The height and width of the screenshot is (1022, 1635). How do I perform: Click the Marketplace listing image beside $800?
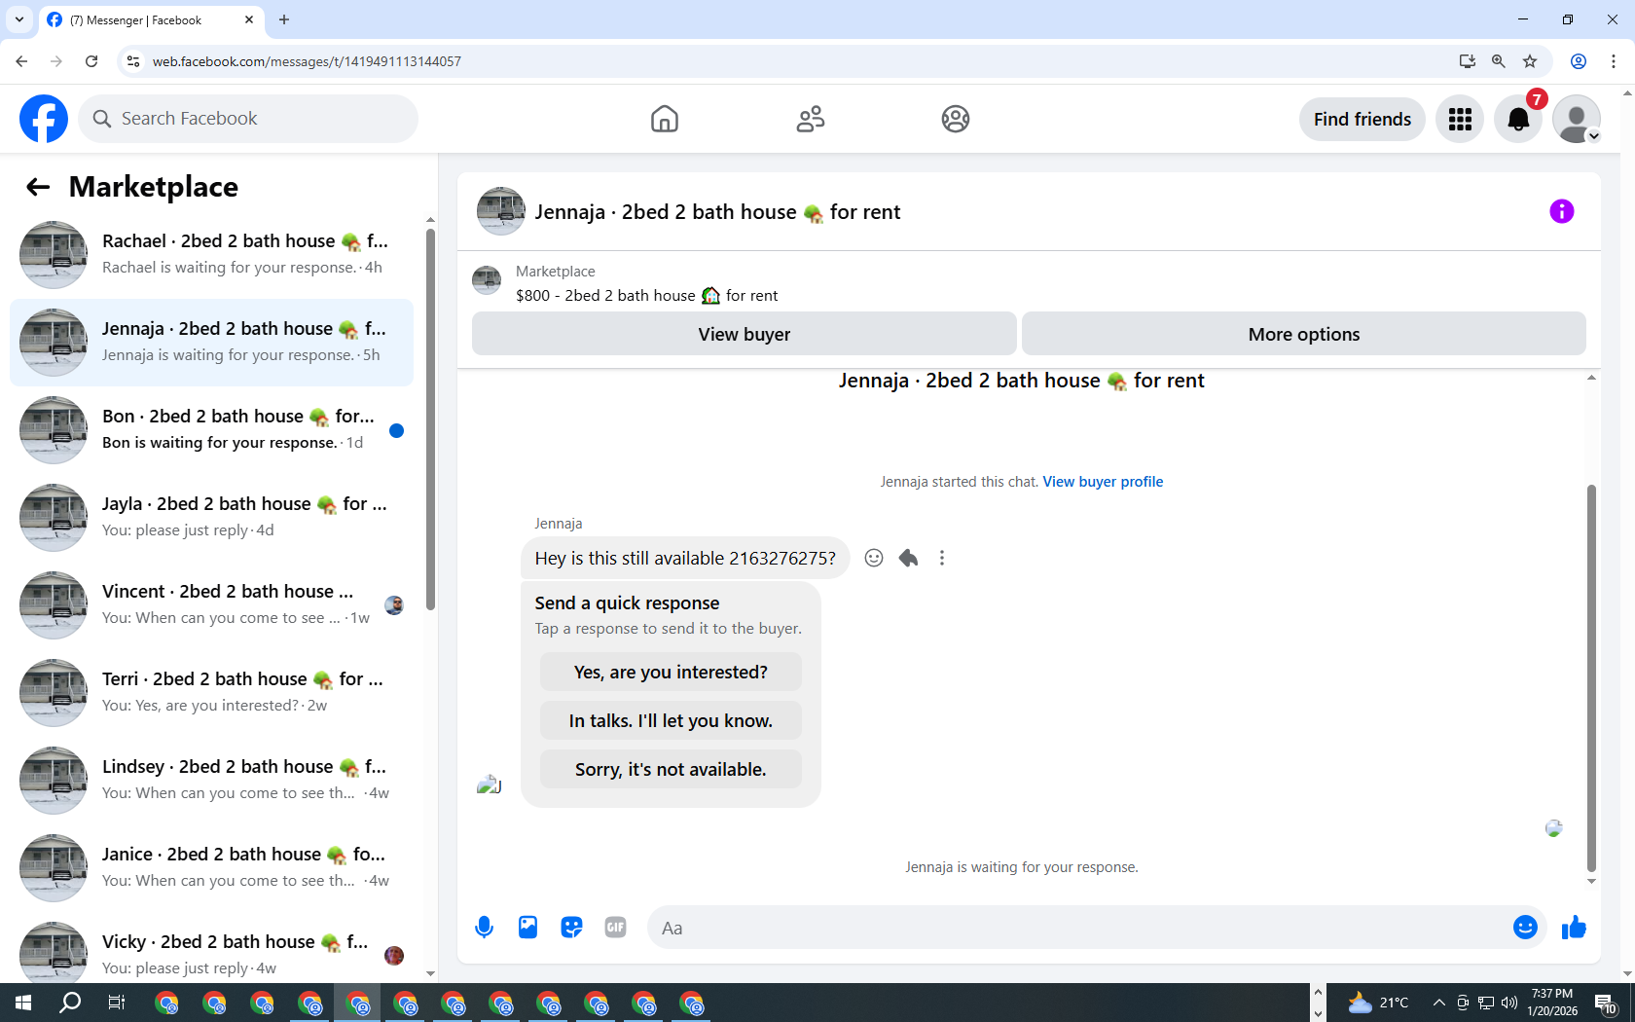(487, 281)
